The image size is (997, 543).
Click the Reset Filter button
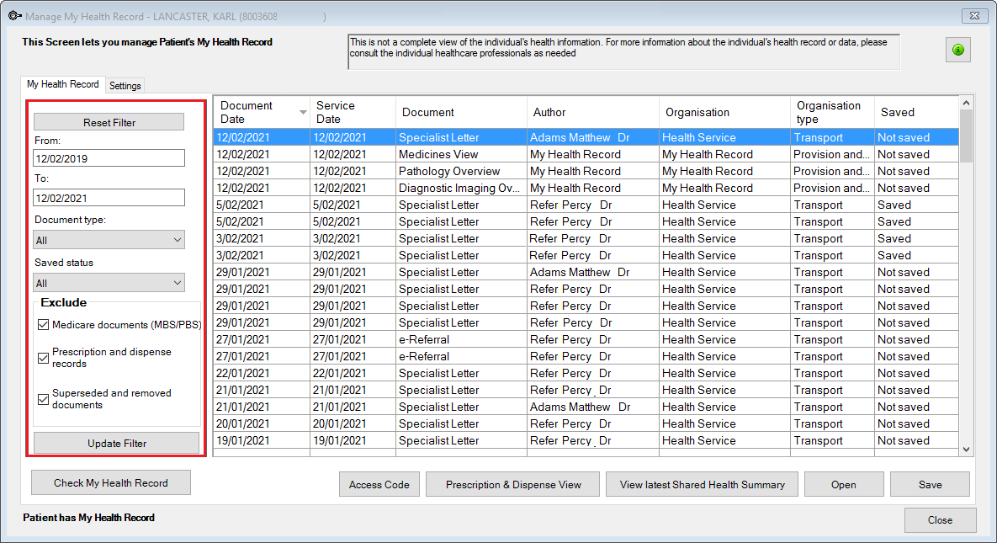tap(109, 122)
